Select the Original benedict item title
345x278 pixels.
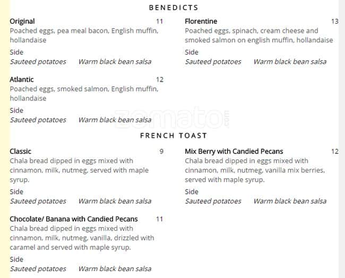tap(22, 21)
